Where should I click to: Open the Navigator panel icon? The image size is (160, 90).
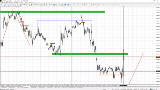[13, 5]
